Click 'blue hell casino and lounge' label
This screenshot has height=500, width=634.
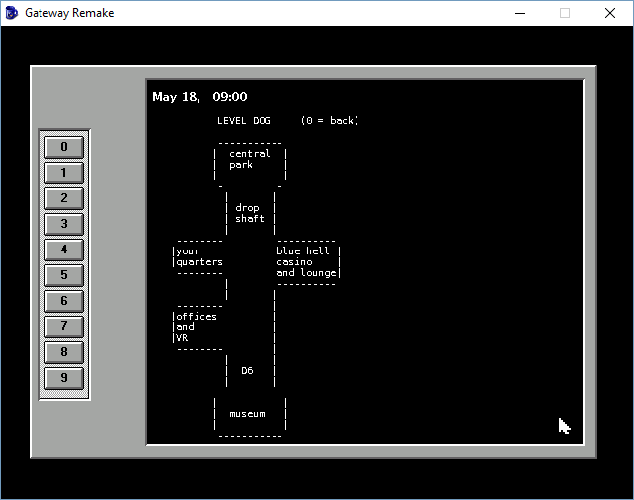pyautogui.click(x=307, y=262)
